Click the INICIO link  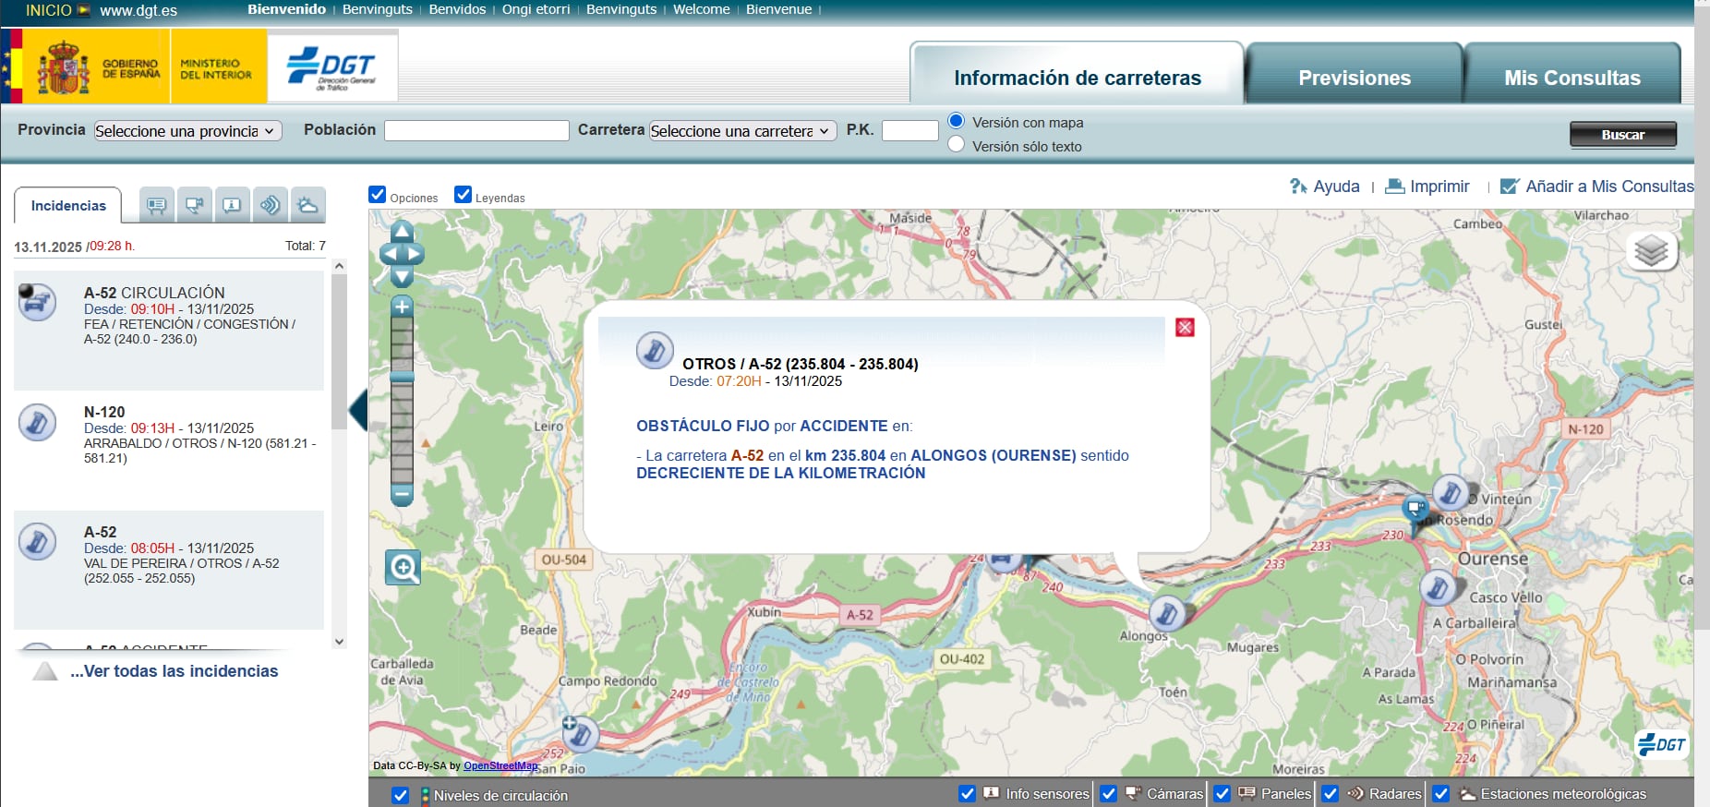coord(48,10)
